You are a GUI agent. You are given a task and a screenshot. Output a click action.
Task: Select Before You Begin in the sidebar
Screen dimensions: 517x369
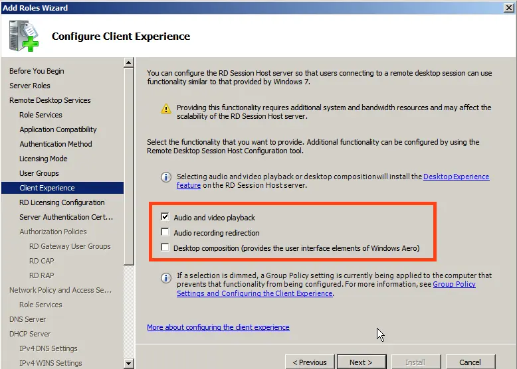pos(37,71)
